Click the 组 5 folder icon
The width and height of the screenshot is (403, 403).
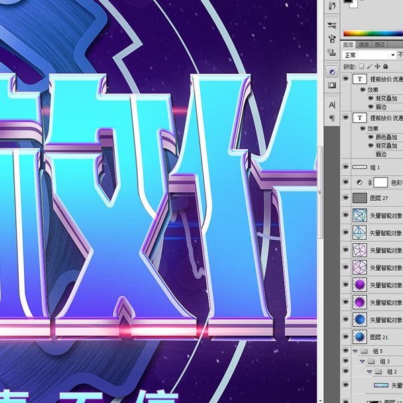(x=364, y=351)
